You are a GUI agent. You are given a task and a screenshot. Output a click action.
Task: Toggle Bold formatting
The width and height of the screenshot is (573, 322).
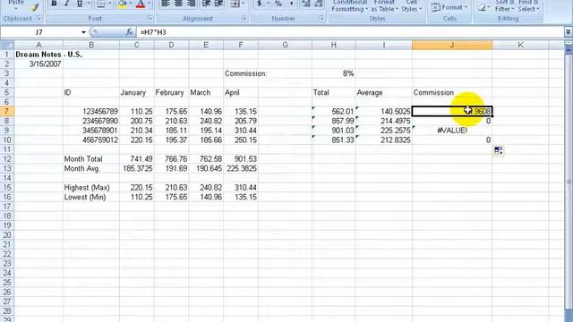coord(54,4)
